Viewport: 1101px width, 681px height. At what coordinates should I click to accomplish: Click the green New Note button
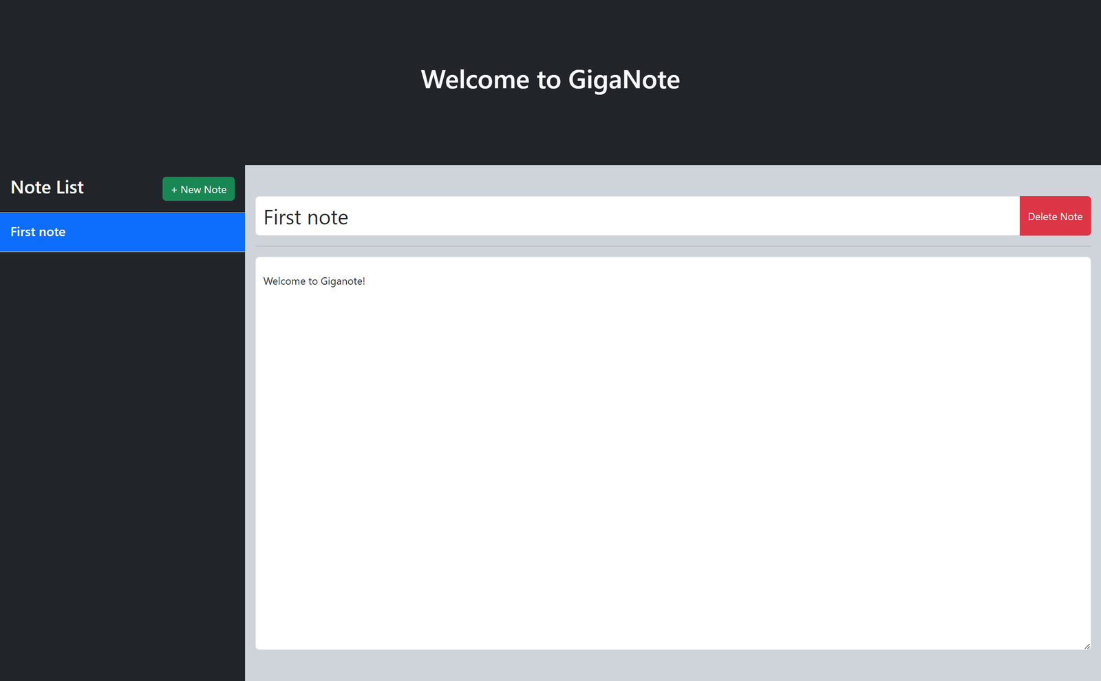[x=198, y=189]
